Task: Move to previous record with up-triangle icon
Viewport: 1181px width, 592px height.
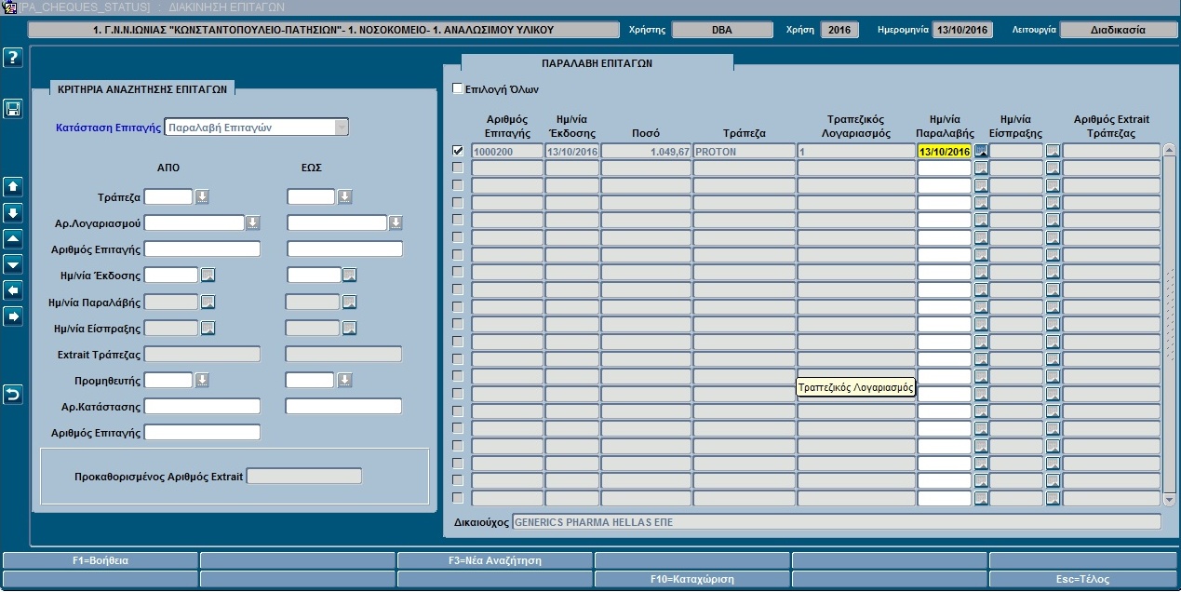Action: (13, 238)
